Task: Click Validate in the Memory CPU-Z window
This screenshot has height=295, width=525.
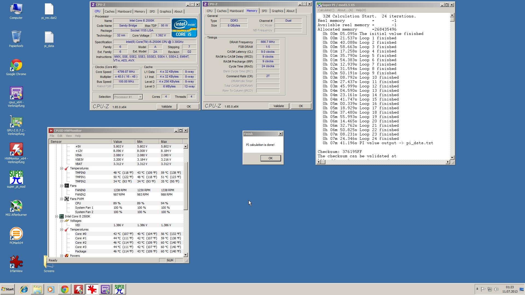Action: (279, 106)
